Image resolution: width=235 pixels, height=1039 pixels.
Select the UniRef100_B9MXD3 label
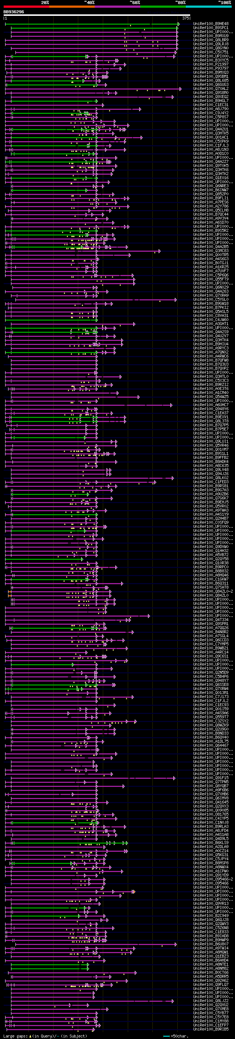tap(211, 73)
